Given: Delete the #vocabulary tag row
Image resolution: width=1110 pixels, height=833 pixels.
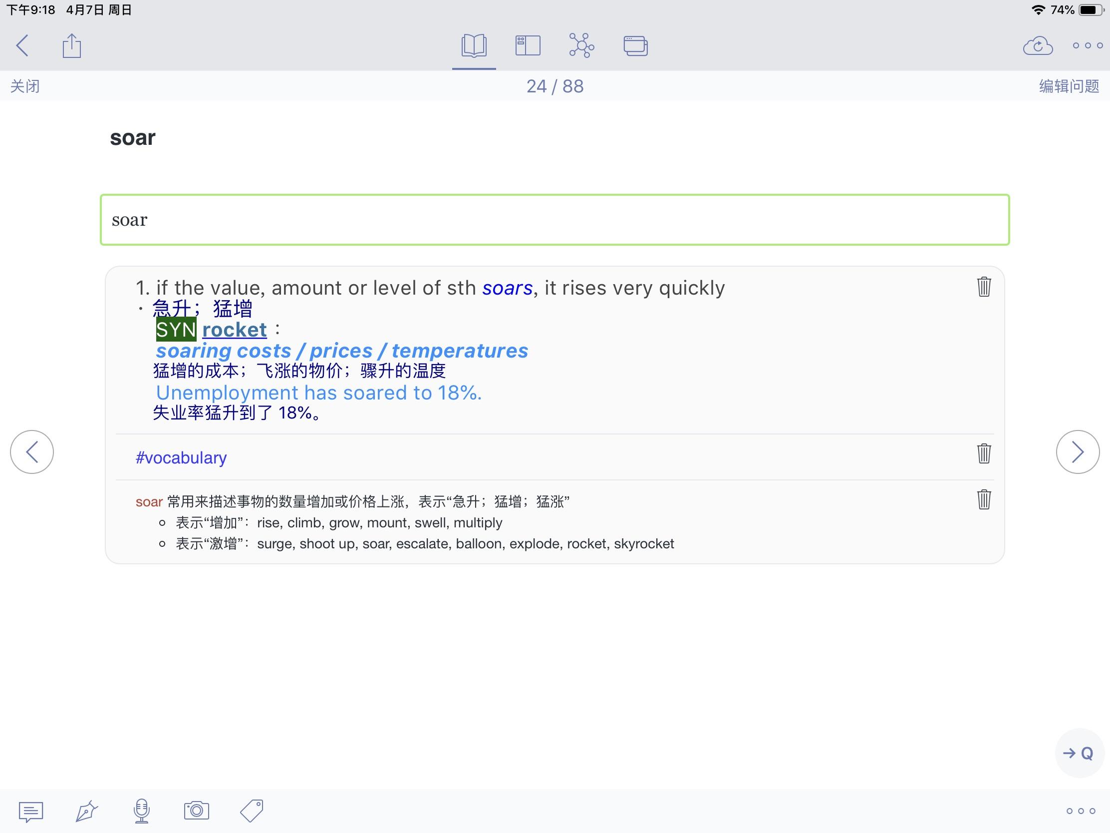Looking at the screenshot, I should pos(984,453).
